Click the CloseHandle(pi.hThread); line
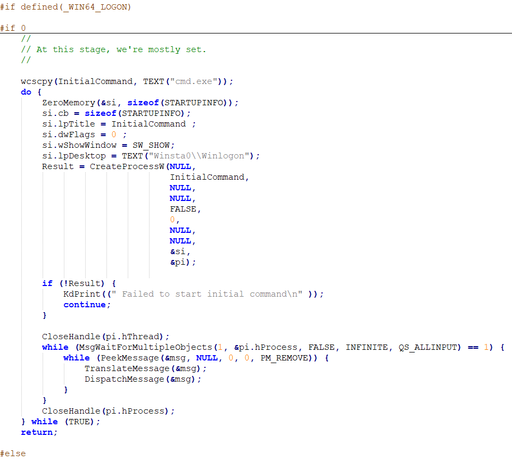This screenshot has width=512, height=462. coord(105,337)
